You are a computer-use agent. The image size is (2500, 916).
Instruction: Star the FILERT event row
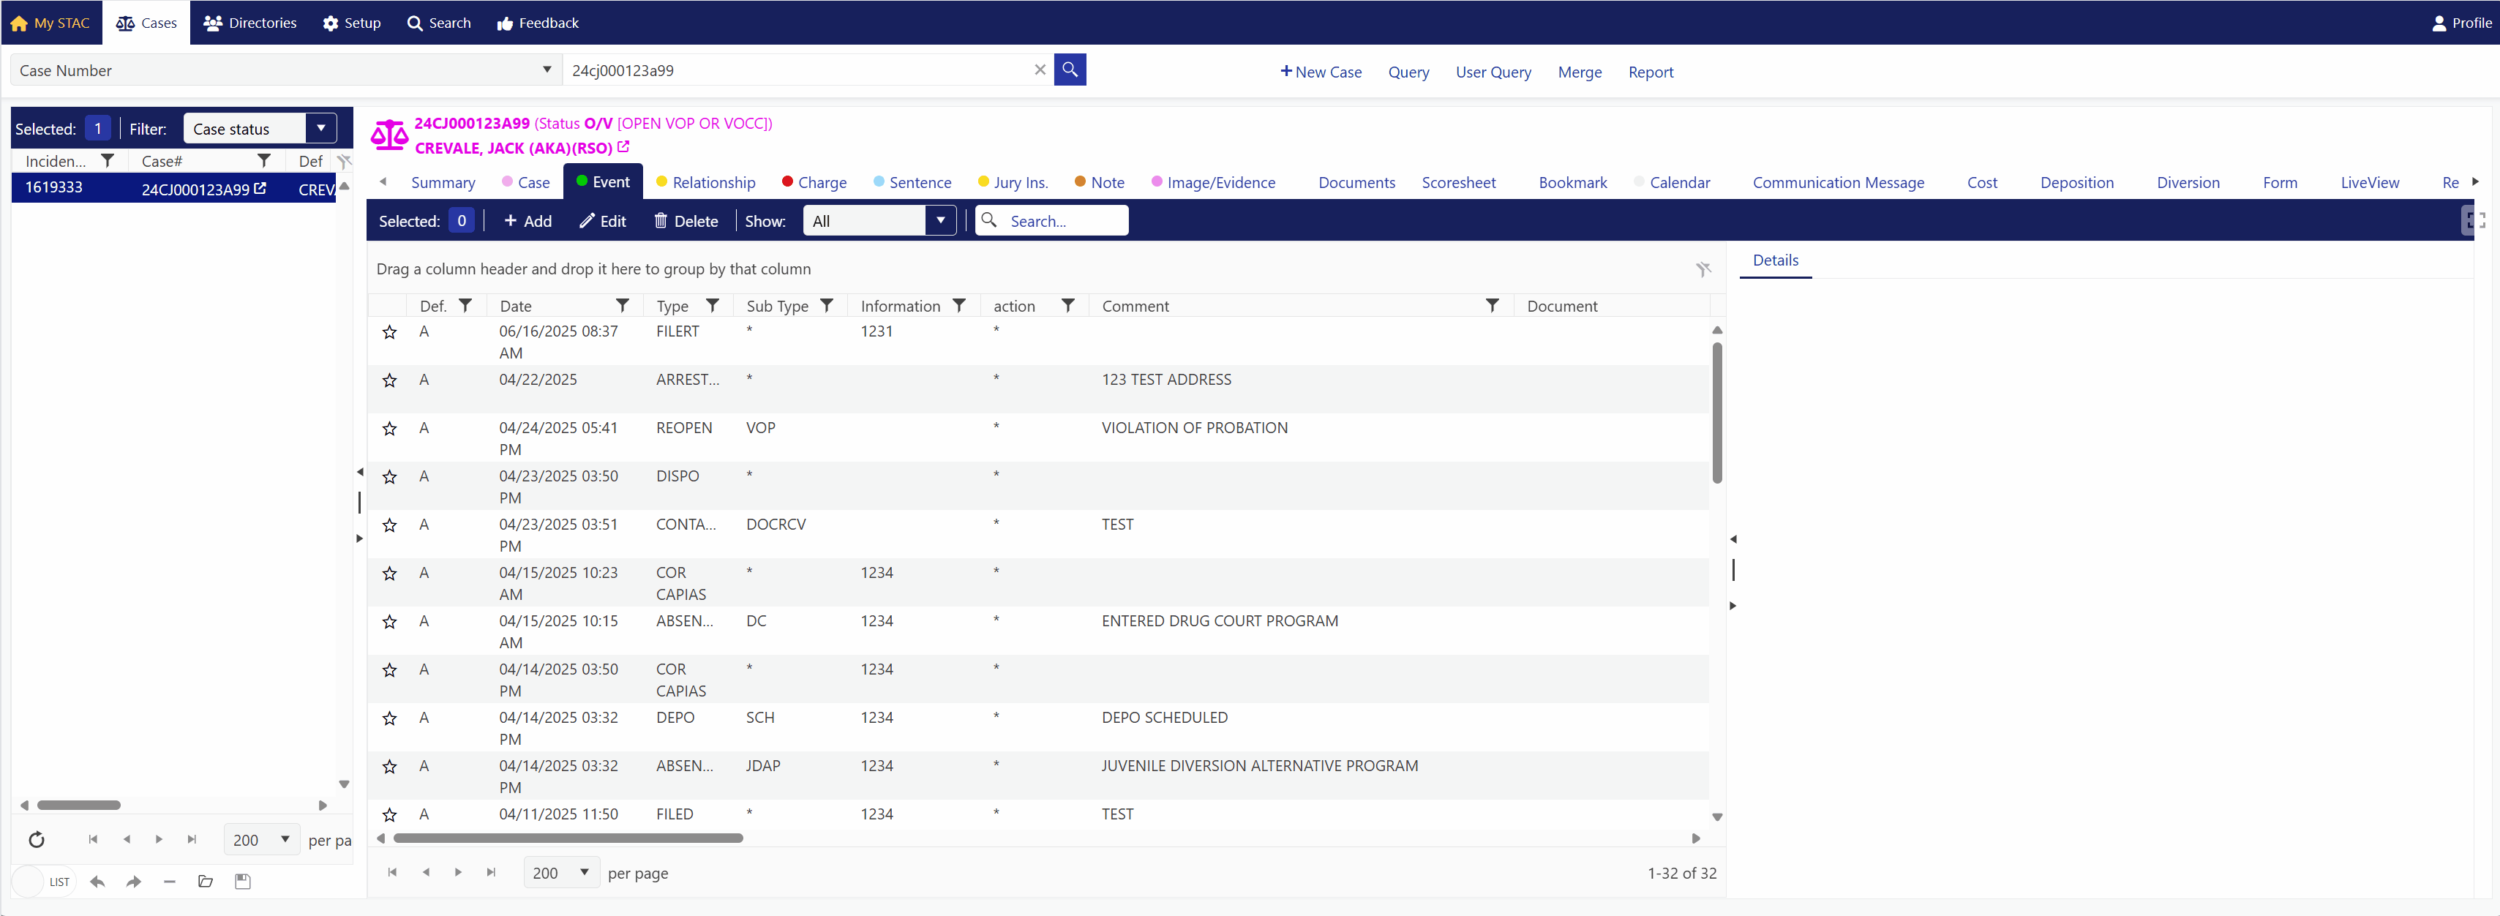389,332
